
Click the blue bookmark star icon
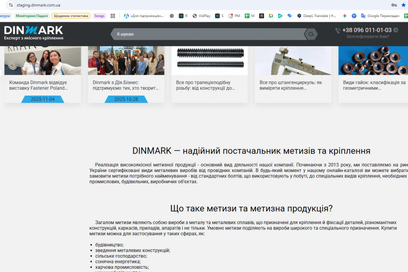pos(404,5)
